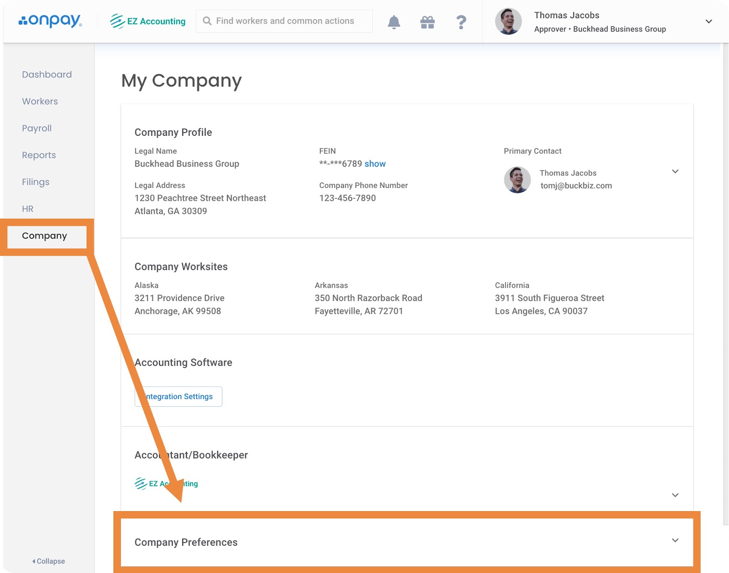Click the OnPay logo

pyautogui.click(x=50, y=21)
